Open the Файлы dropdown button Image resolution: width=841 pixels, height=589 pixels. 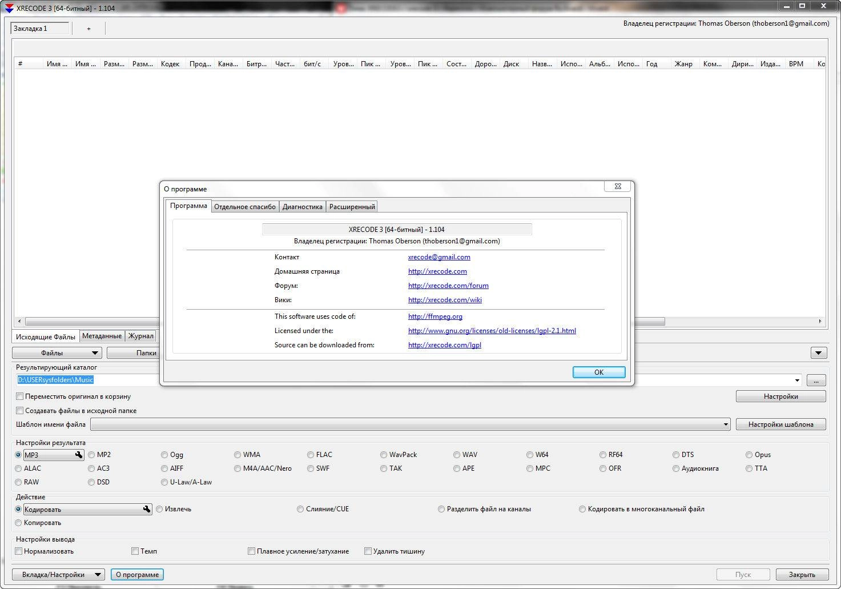pyautogui.click(x=57, y=353)
